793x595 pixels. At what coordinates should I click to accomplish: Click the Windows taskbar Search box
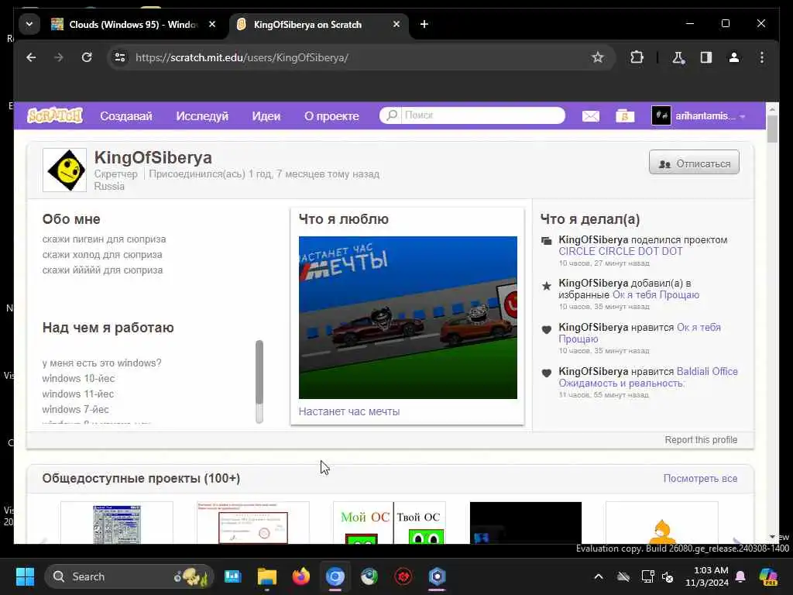(129, 576)
